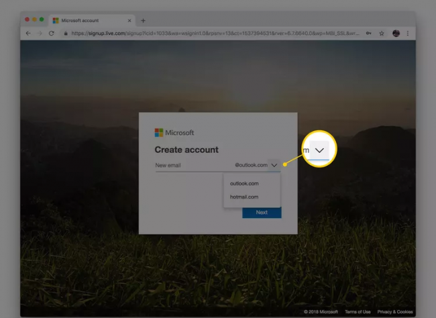Click the Create account heading

(186, 150)
